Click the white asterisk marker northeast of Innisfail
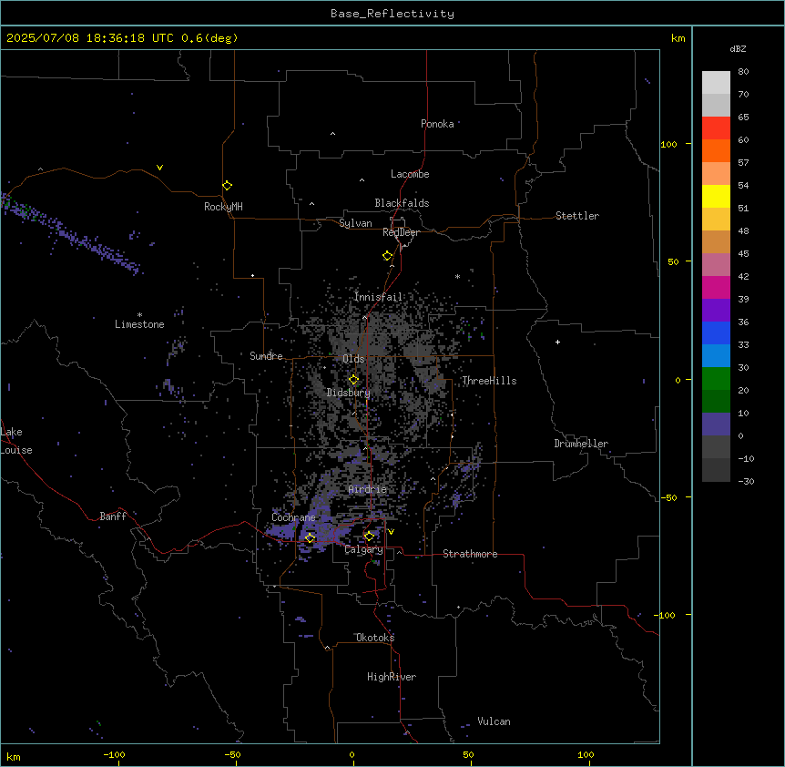This screenshot has height=767, width=785. pos(457,276)
